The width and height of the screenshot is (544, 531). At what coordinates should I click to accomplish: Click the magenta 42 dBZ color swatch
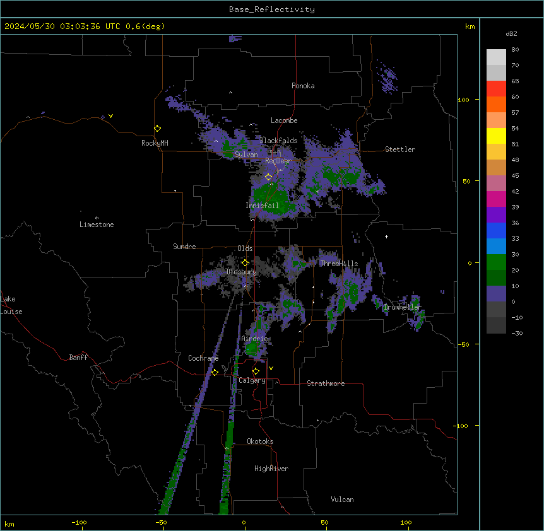click(496, 199)
